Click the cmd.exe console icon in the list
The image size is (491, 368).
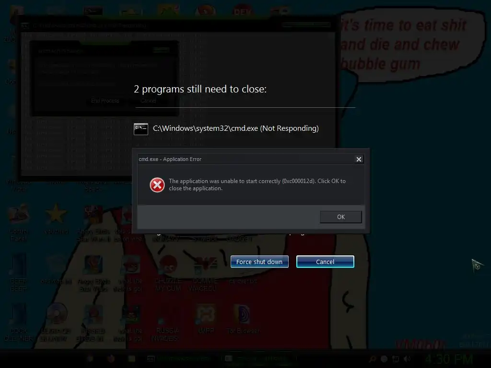coord(141,129)
